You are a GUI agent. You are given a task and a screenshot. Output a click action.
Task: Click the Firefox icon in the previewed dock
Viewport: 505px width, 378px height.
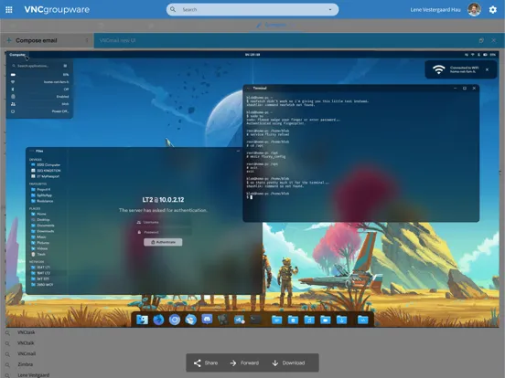(x=158, y=320)
